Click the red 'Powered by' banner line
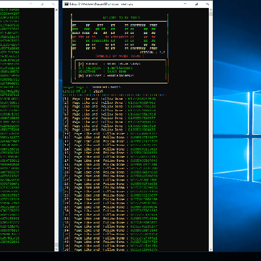 120,56
